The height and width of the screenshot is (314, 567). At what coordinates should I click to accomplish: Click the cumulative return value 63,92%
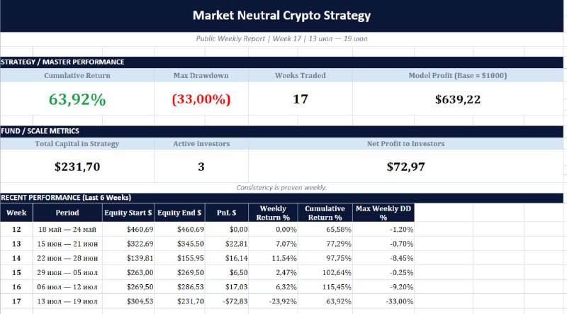(77, 99)
